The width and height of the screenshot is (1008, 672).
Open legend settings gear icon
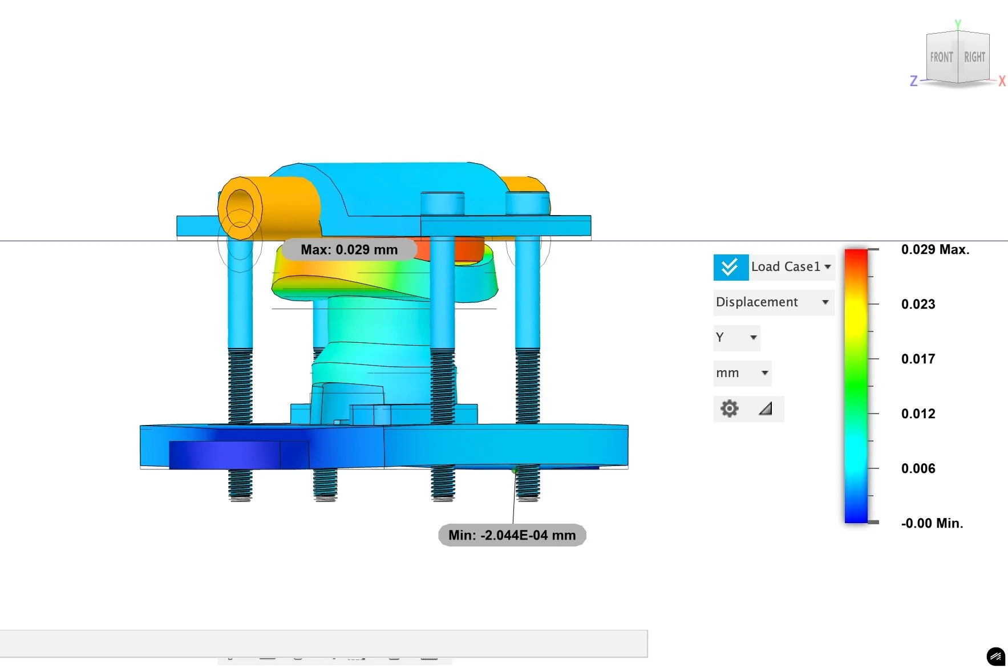tap(730, 408)
